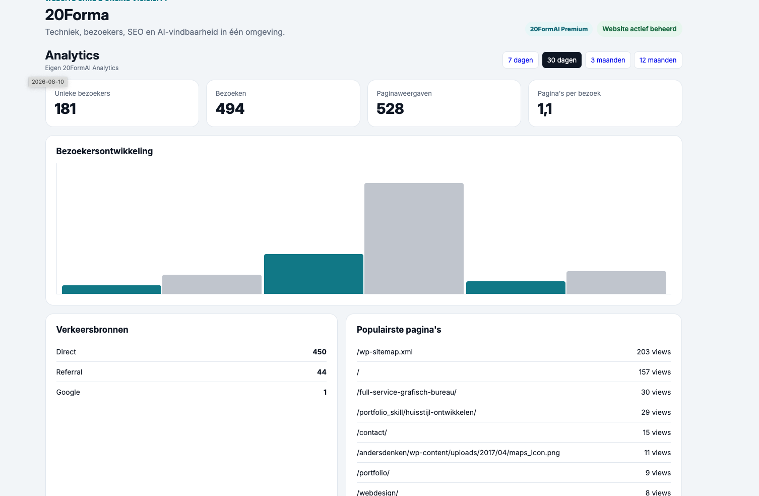Click the 20Forma site title
This screenshot has height=496, width=759.
click(x=77, y=15)
